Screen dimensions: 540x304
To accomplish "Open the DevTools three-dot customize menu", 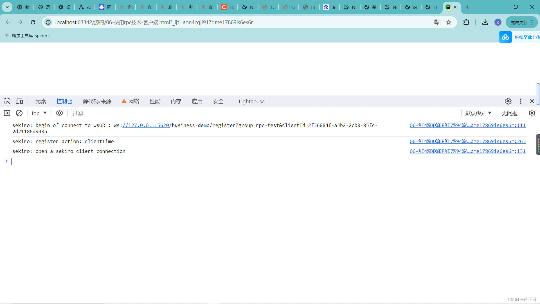I will tap(521, 101).
